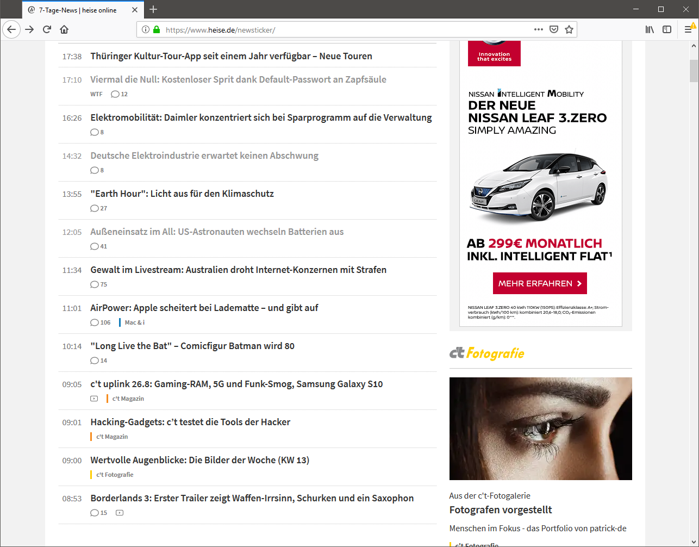Bookmark this page with the star icon
Screen dimensions: 699x547
(569, 29)
